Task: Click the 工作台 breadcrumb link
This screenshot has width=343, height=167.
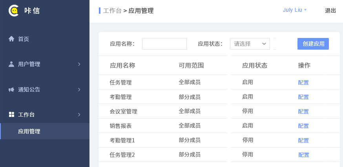Action: (x=112, y=11)
